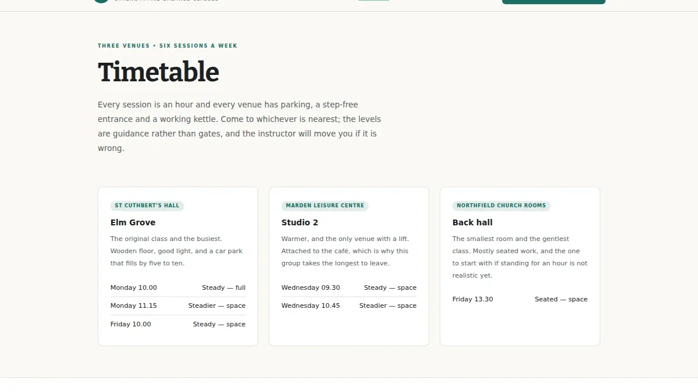698x392 pixels.
Task: Select the St Cuthbert's Hall venue tag
Action: coord(147,206)
